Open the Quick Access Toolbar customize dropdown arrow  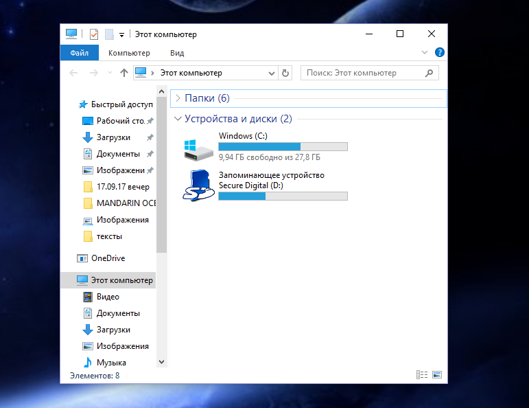click(122, 34)
